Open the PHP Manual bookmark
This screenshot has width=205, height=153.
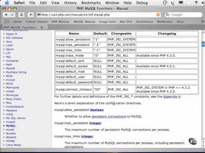pyautogui.click(x=60, y=22)
